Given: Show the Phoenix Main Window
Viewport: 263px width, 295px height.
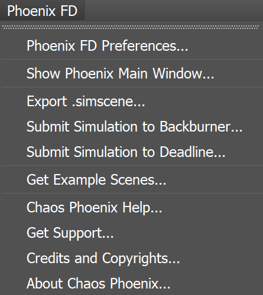Looking at the screenshot, I should click(x=132, y=73).
